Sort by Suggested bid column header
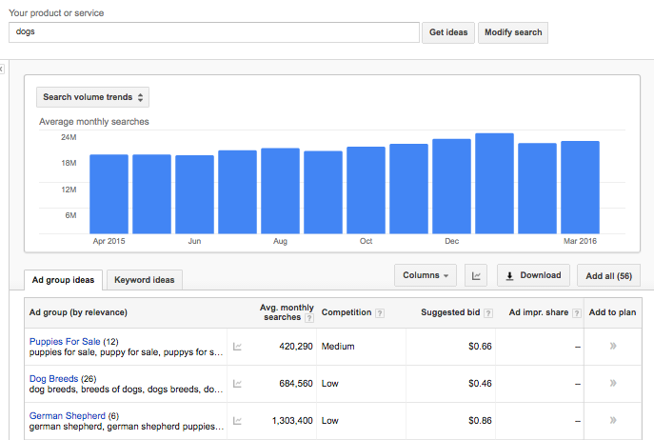 pyautogui.click(x=450, y=312)
